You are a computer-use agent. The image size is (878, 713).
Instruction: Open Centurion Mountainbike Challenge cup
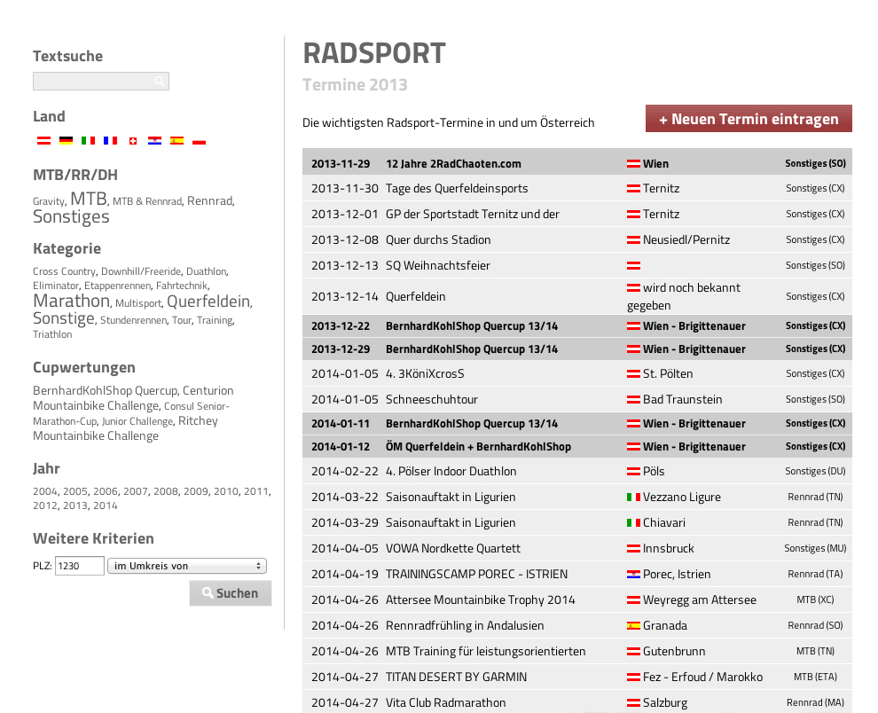133,397
